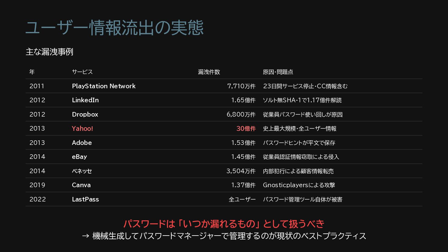Click year 2012 in Dropbox row
This screenshot has height=252, width=448.
(37, 114)
